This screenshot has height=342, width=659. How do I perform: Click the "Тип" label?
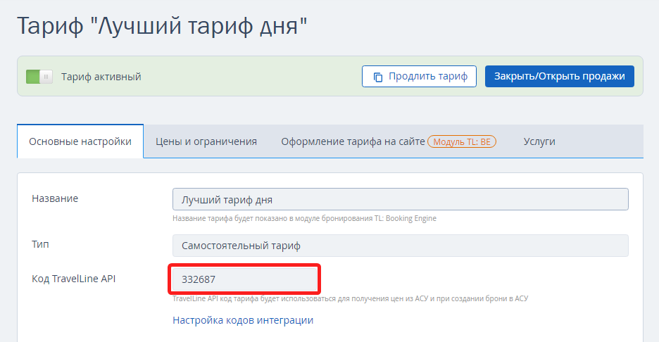point(40,244)
